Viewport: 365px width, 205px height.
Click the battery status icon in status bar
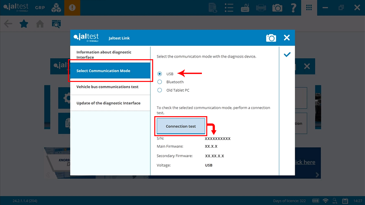point(315,201)
